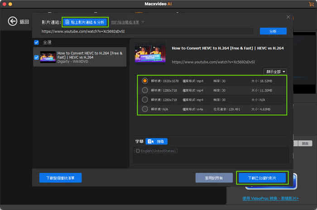
Task: Open the watch later list dropdown
Action: click(x=127, y=22)
